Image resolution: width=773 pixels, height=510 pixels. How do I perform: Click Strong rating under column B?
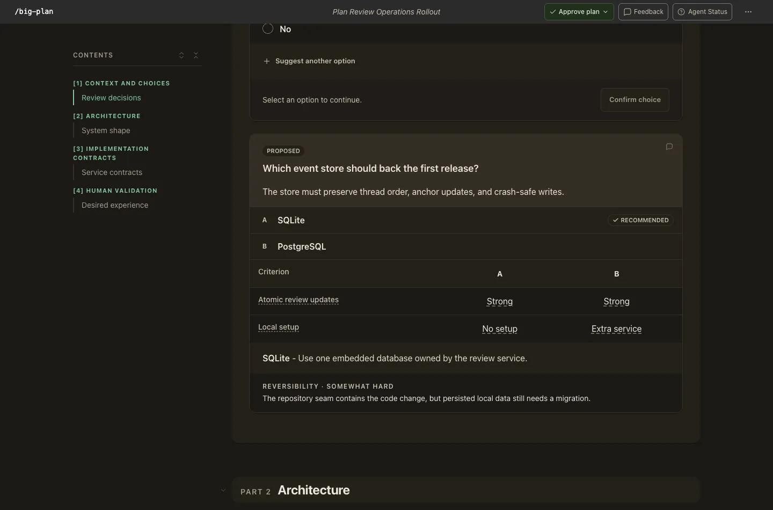616,302
